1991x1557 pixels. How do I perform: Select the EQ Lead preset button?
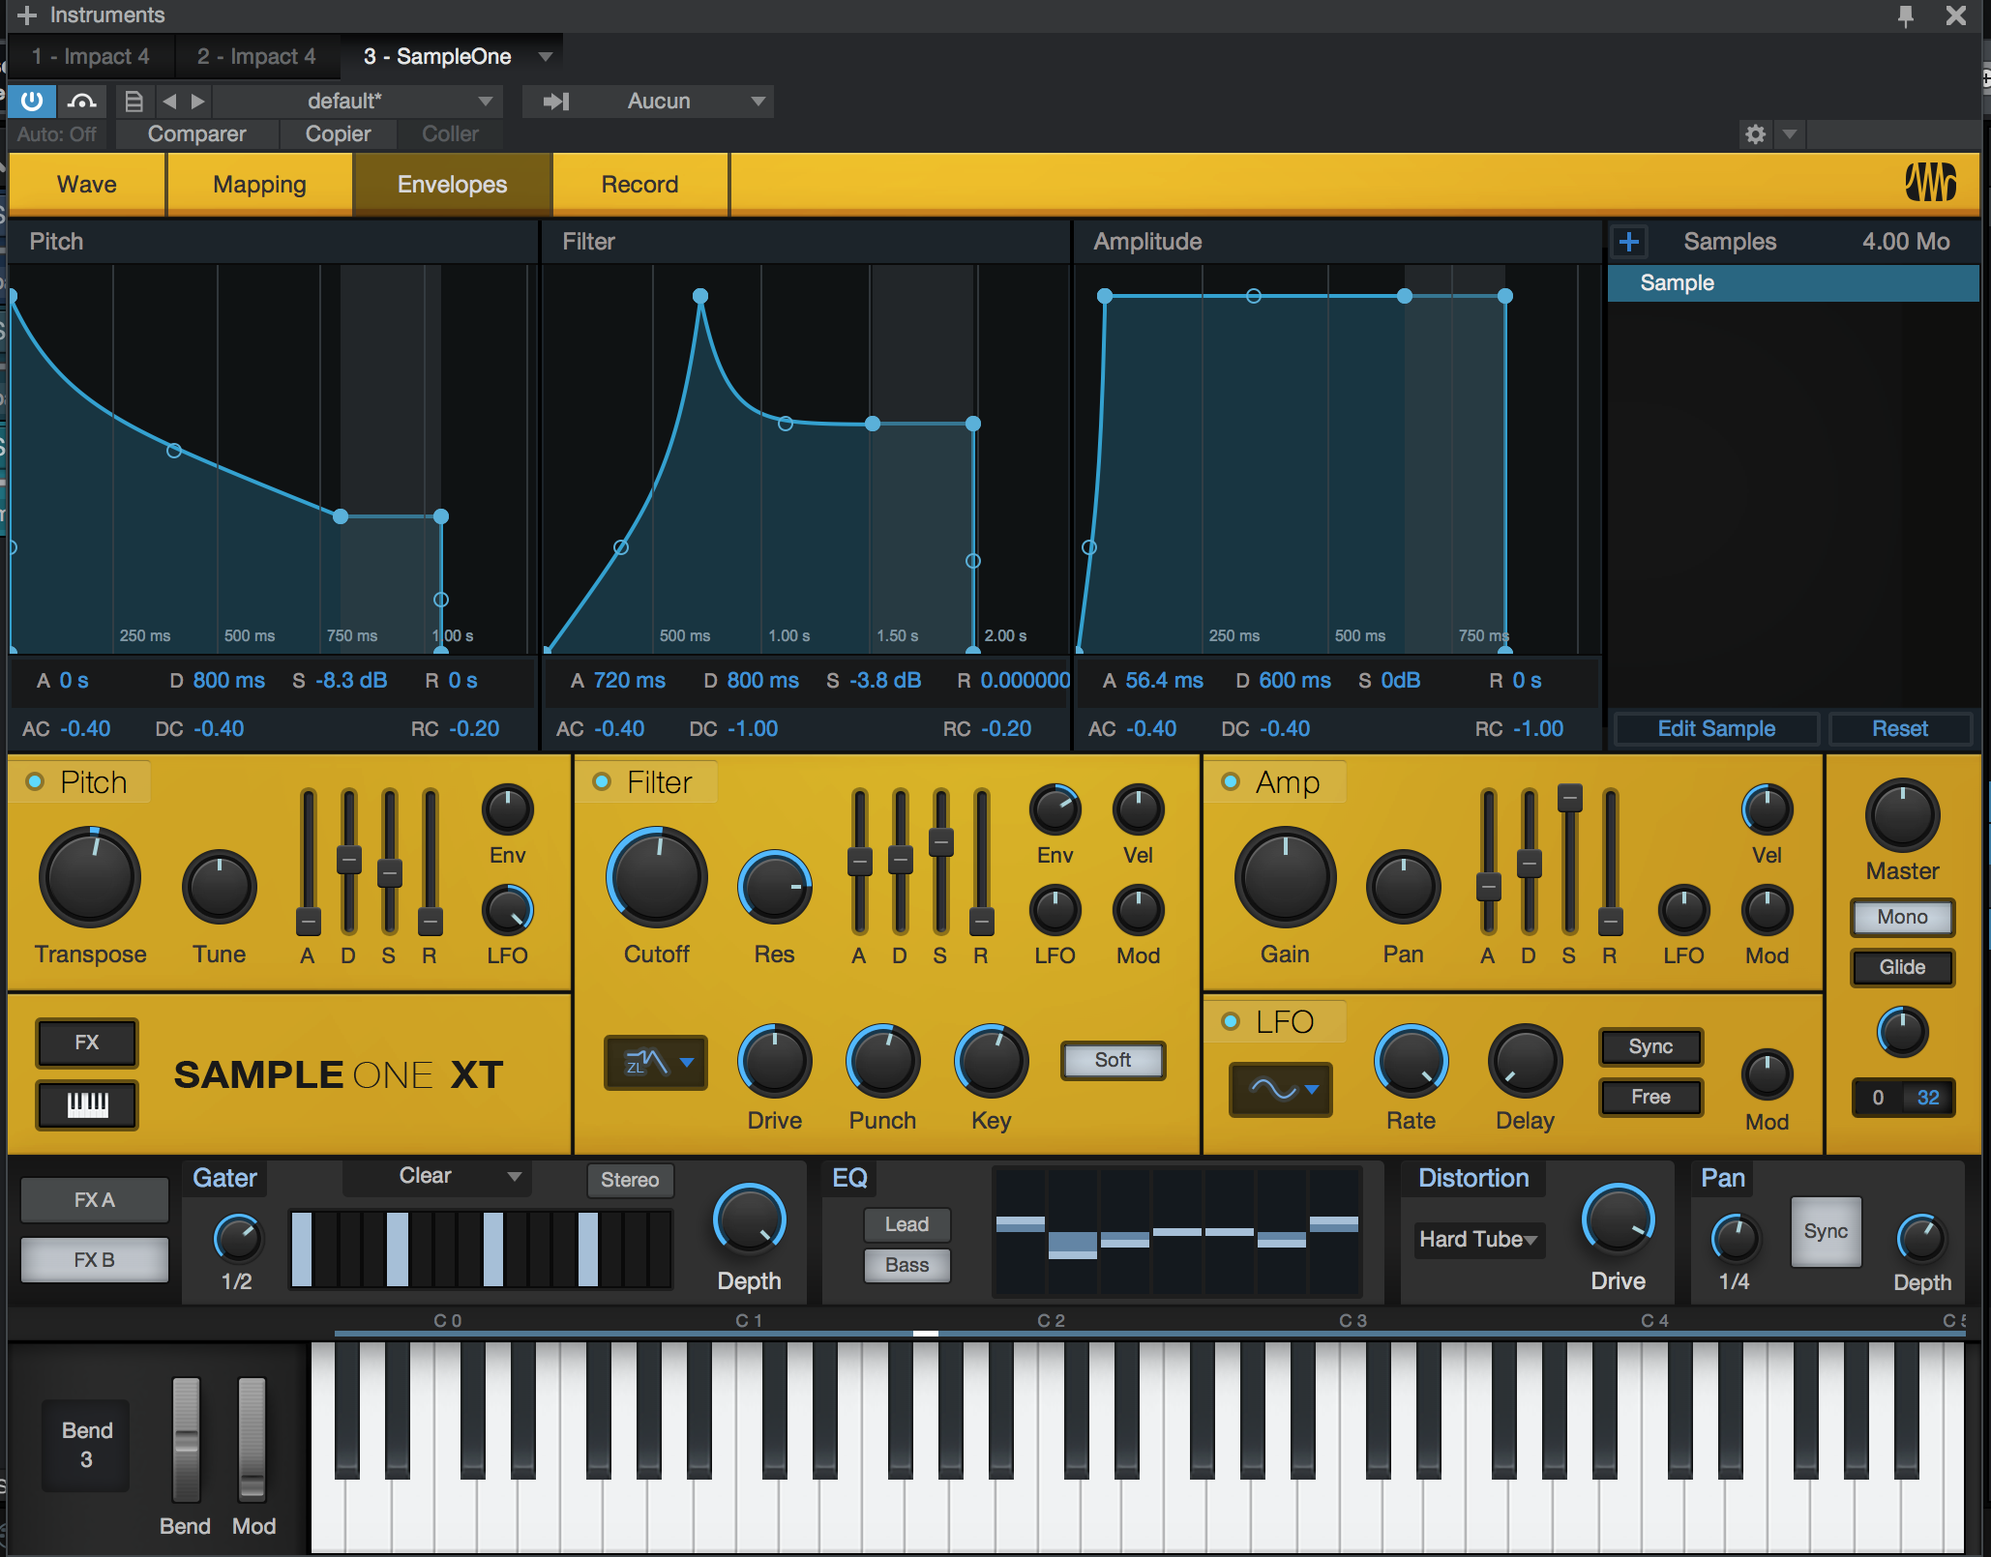click(906, 1224)
